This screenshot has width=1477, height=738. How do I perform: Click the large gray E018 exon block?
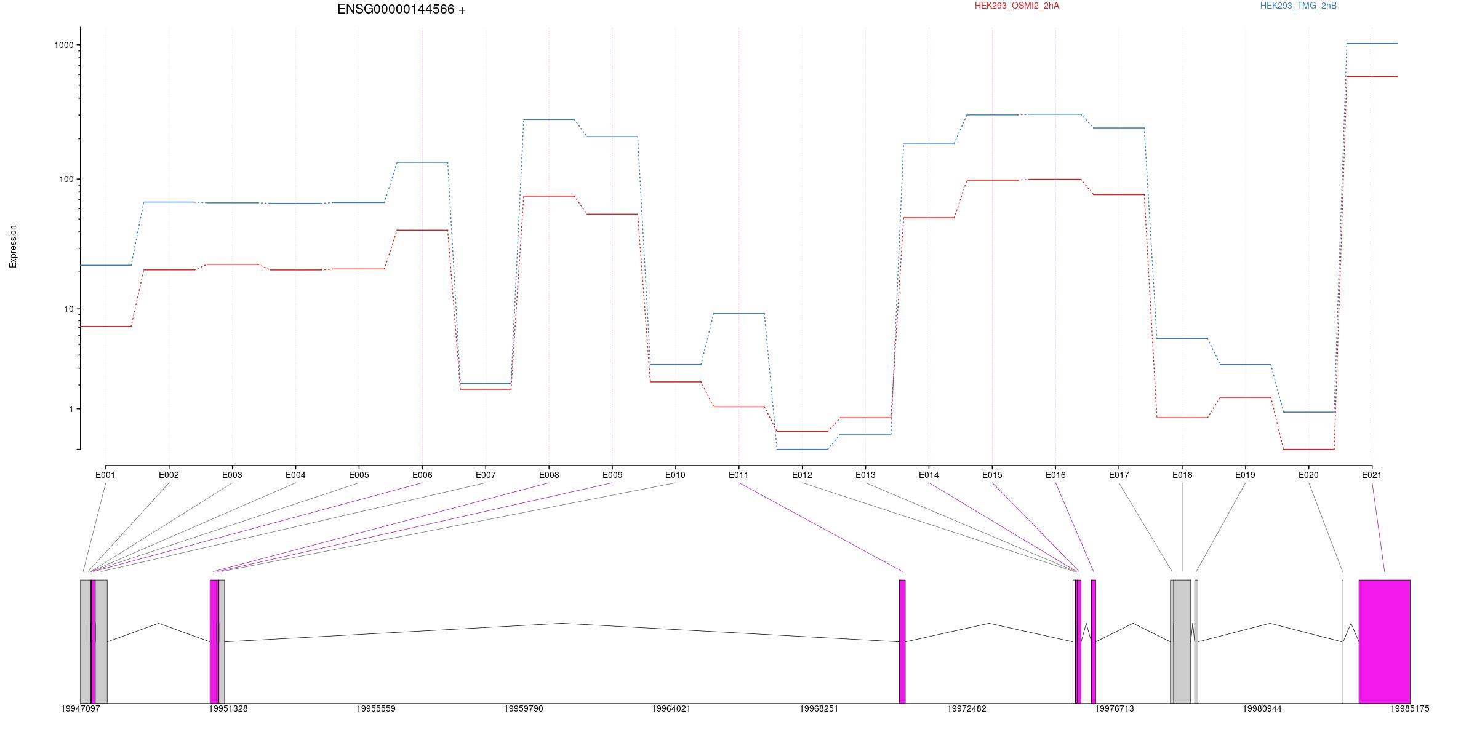pyautogui.click(x=1182, y=641)
